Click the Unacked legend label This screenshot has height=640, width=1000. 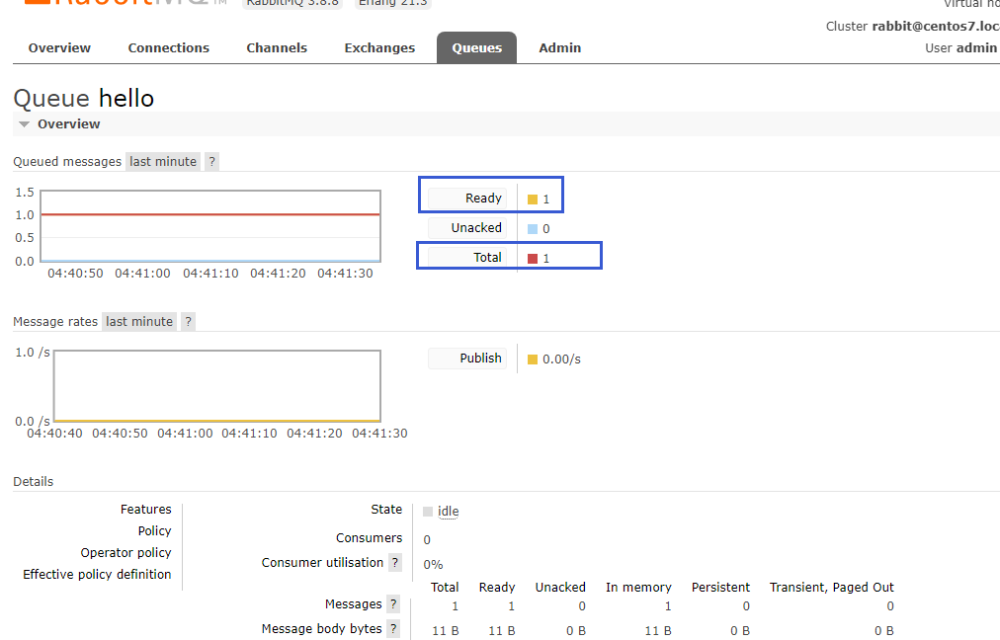[467, 227]
